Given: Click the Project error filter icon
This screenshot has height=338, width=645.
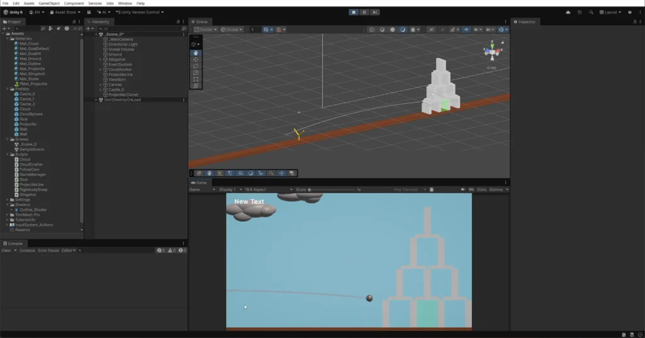Looking at the screenshot, I should [67, 29].
